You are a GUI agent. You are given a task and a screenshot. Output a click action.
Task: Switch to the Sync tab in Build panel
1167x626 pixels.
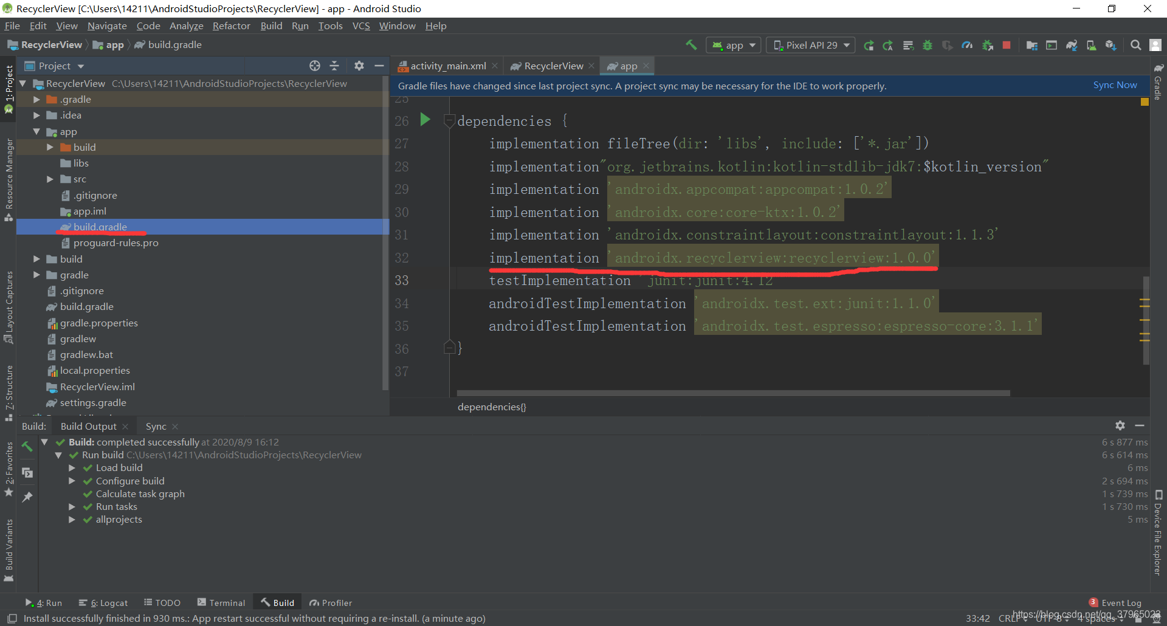point(156,426)
